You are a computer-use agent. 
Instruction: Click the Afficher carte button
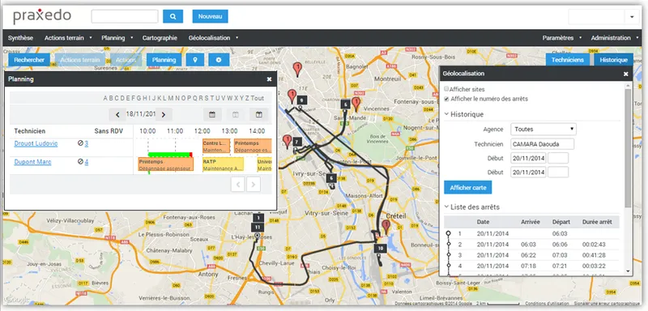coord(468,188)
